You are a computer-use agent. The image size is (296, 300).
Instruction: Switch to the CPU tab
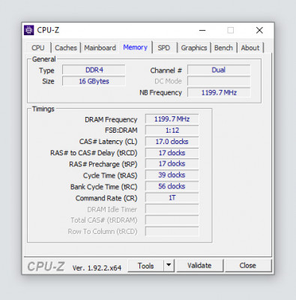tap(38, 48)
